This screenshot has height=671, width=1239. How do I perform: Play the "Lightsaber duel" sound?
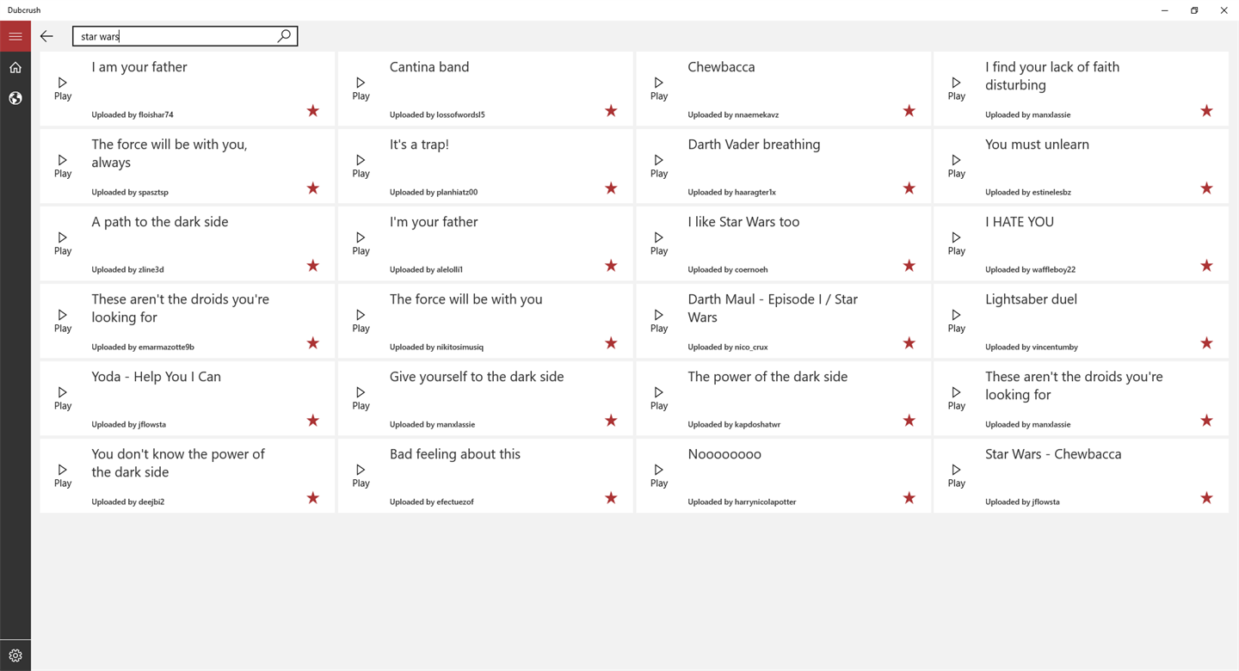click(956, 321)
